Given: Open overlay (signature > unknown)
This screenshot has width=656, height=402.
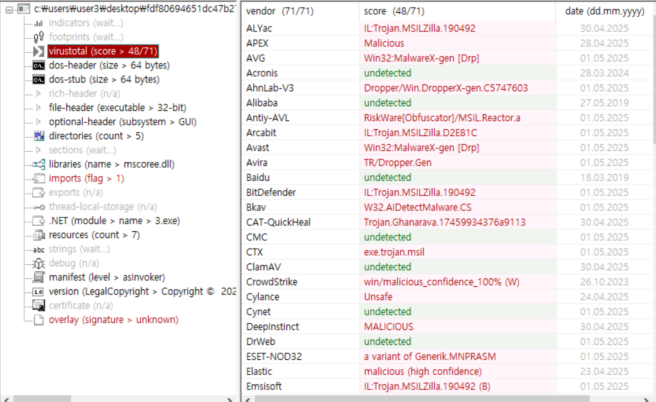Looking at the screenshot, I should click(x=113, y=320).
